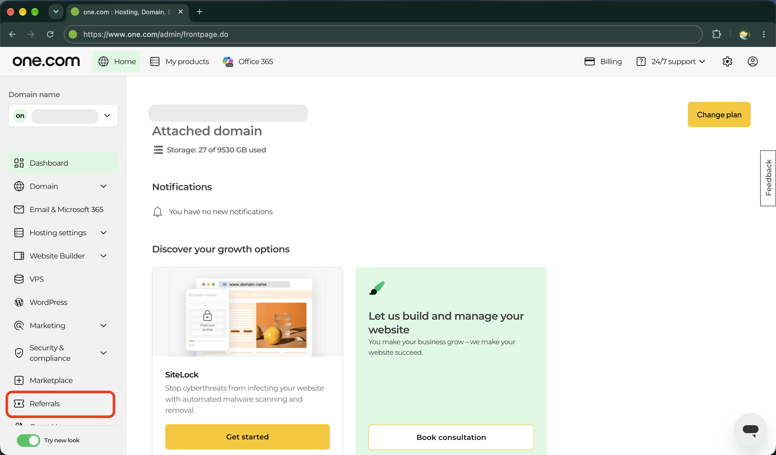Click the Change plan button
Screen dimensions: 776x455
(719, 114)
